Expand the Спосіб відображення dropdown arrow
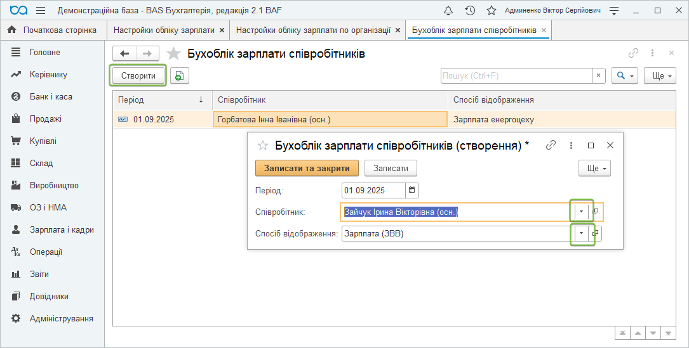This screenshot has width=689, height=348. point(581,234)
